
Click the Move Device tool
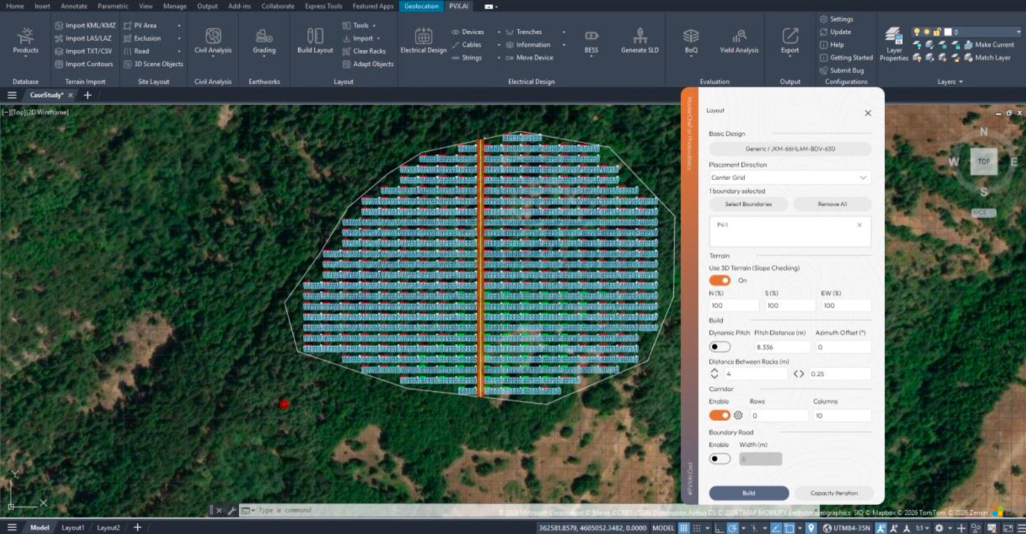[x=529, y=58]
